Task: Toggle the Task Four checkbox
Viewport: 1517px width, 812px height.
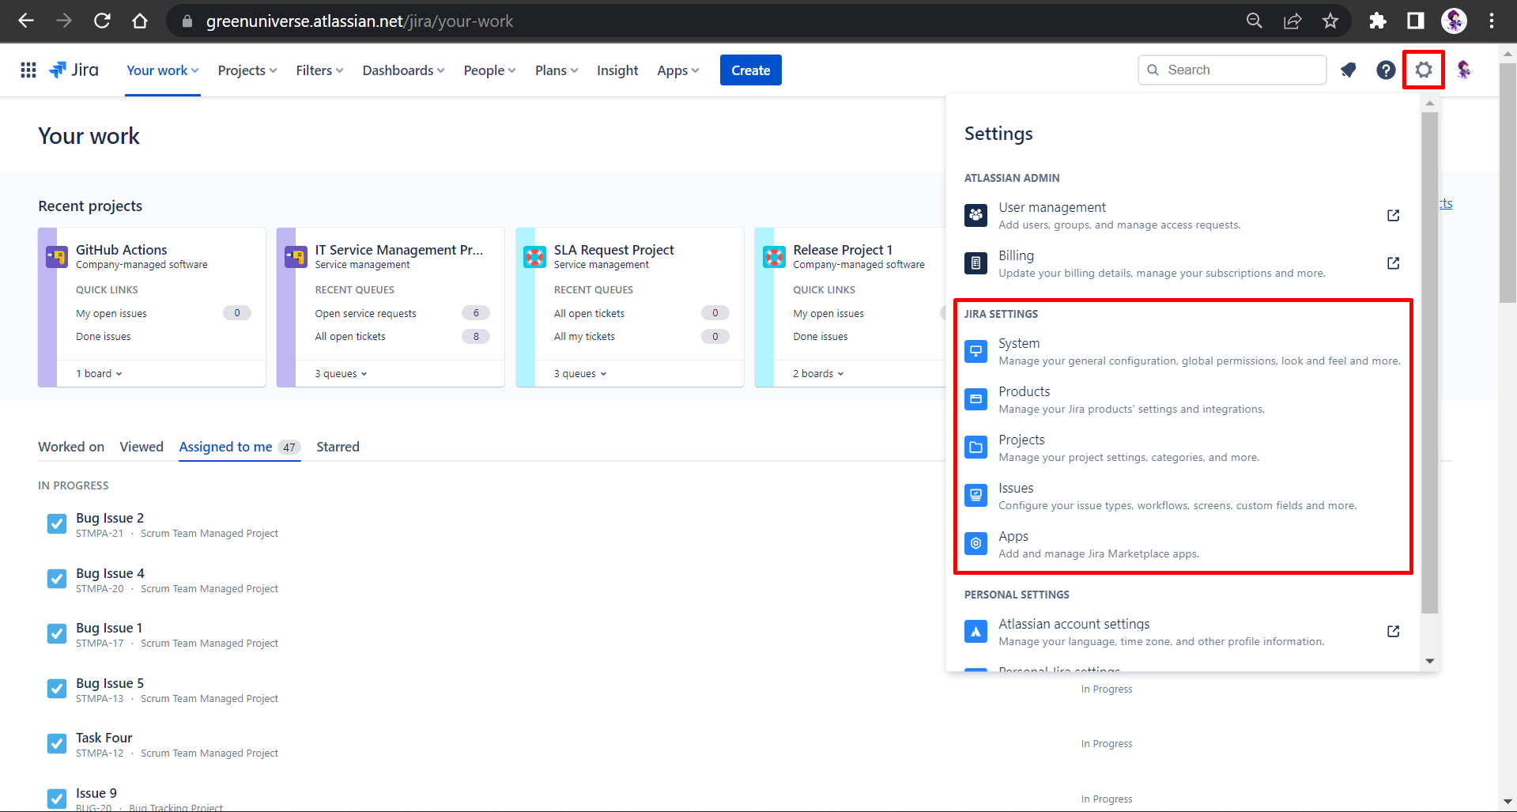Action: click(56, 743)
